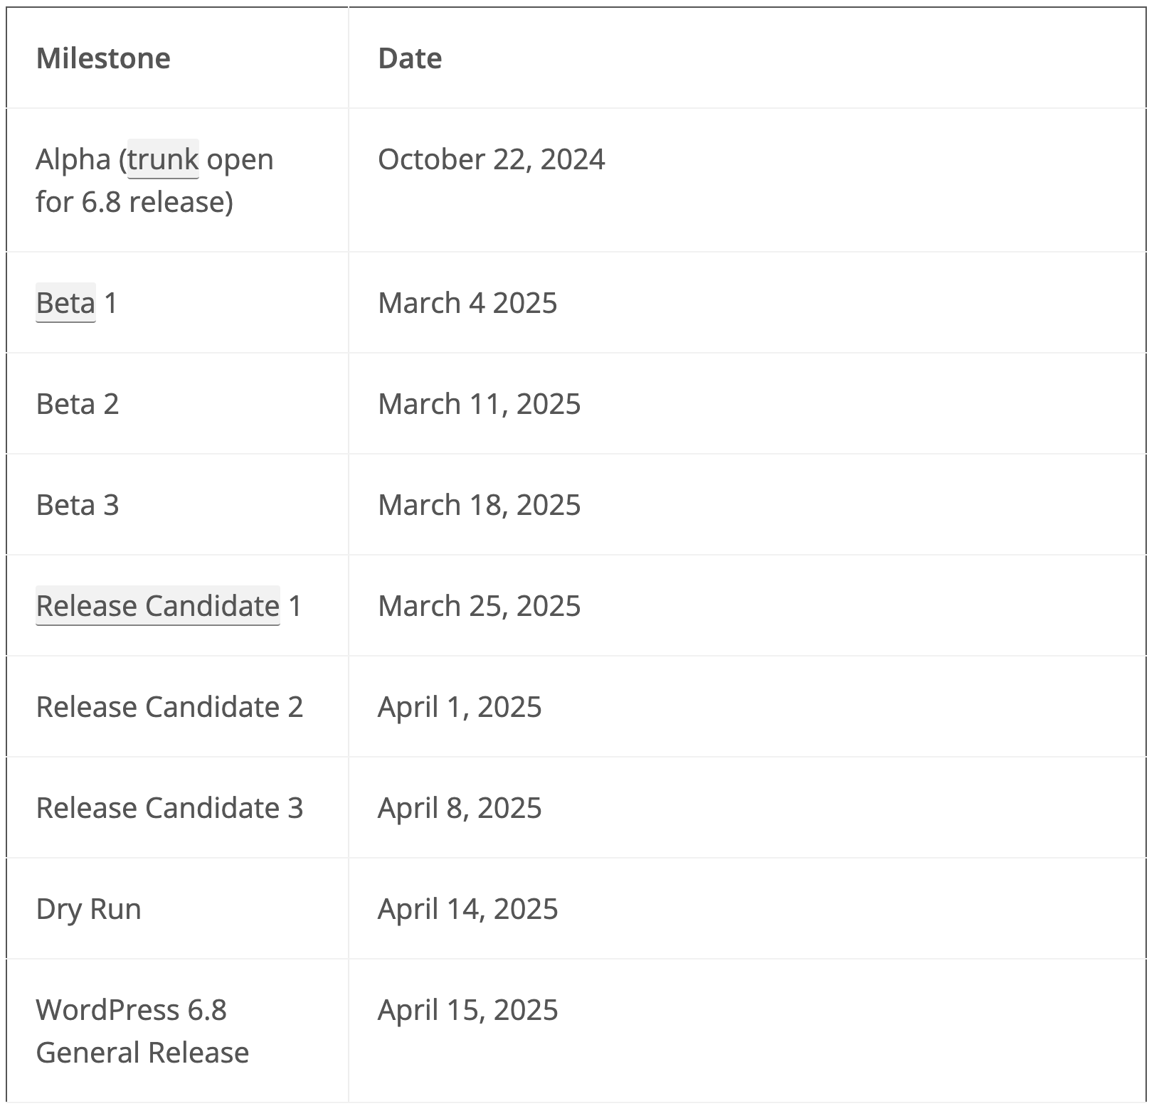Click the October 22, 2024 date cell
This screenshot has height=1111, width=1154.
pyautogui.click(x=491, y=159)
